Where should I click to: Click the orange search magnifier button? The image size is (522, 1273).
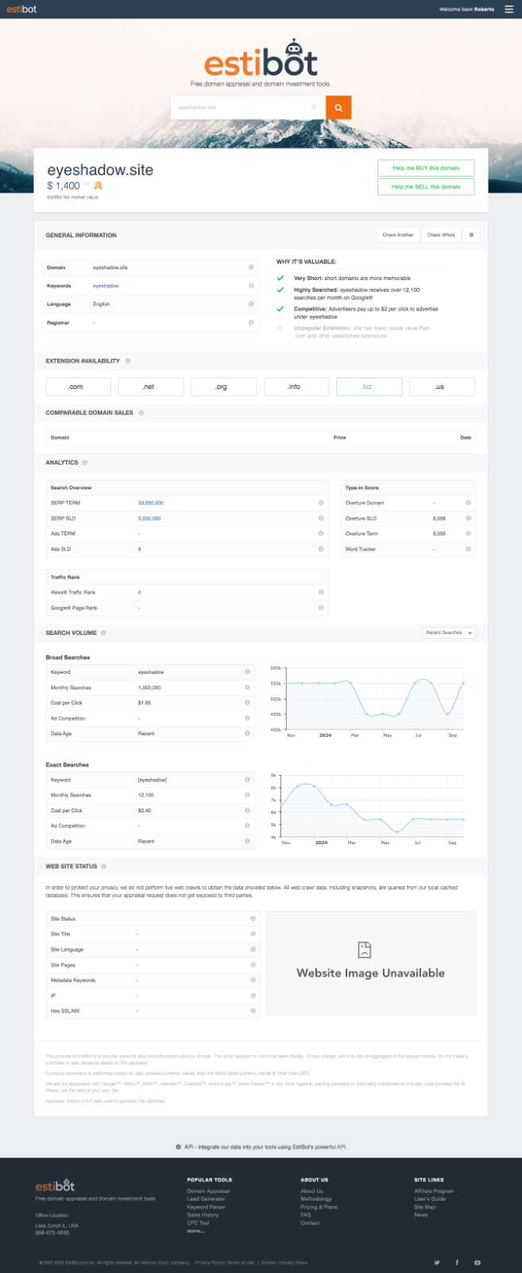click(338, 107)
